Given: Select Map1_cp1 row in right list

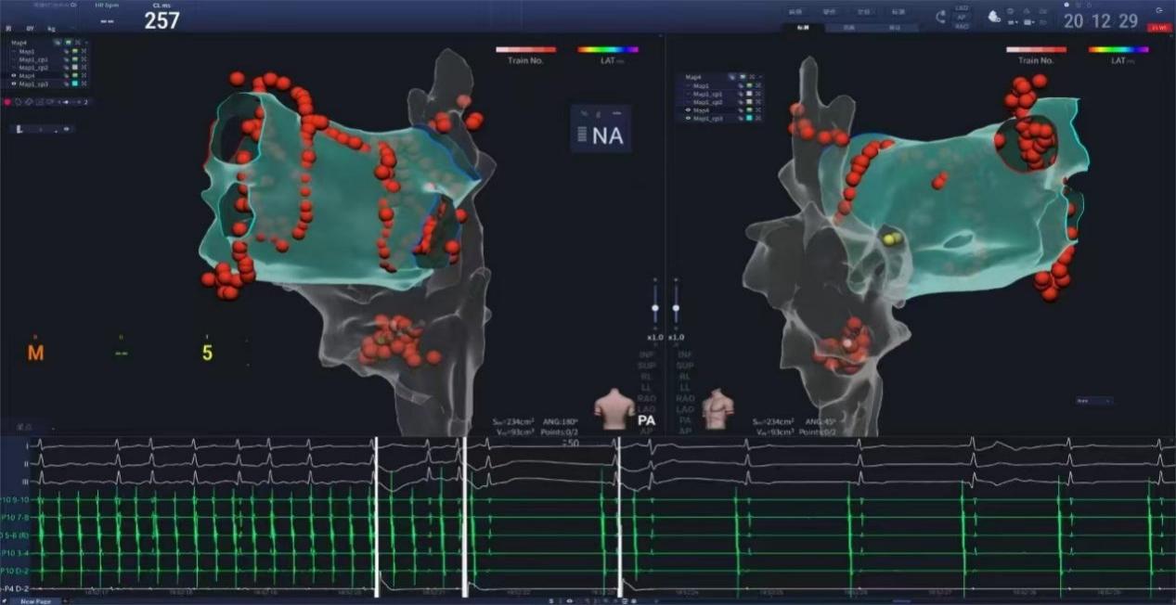Looking at the screenshot, I should (723, 94).
